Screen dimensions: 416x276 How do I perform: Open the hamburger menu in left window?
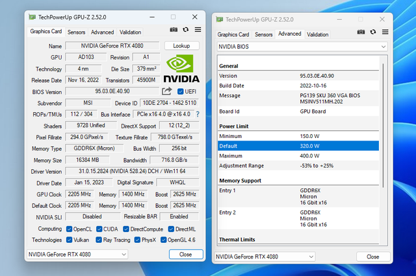point(198,30)
